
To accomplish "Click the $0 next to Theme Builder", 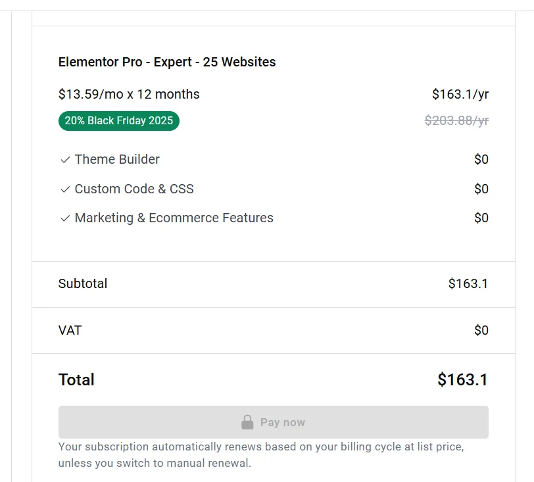I will (x=482, y=159).
